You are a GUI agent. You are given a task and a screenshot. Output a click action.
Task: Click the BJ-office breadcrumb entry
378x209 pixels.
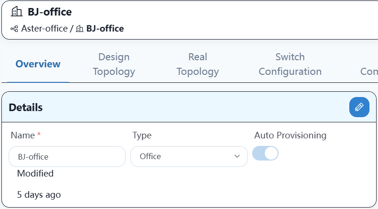105,29
